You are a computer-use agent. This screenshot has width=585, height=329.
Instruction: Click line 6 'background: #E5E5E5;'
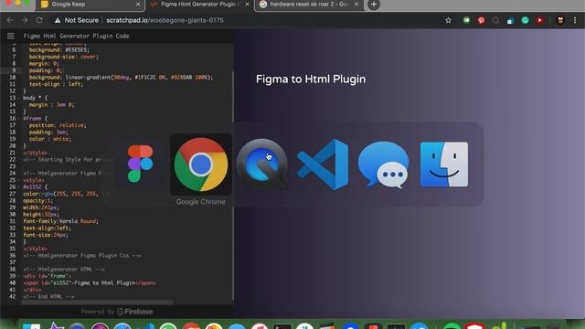59,49
